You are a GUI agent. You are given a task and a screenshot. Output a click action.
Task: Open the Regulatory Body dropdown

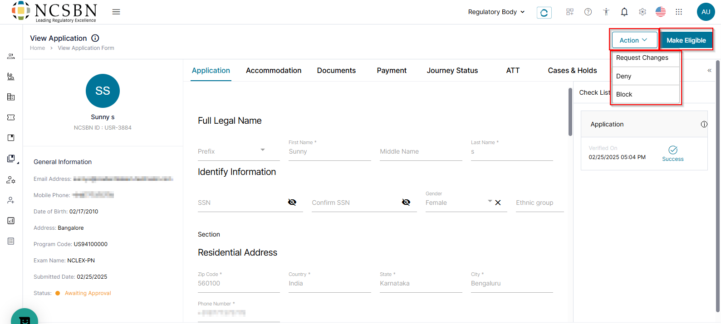(496, 12)
